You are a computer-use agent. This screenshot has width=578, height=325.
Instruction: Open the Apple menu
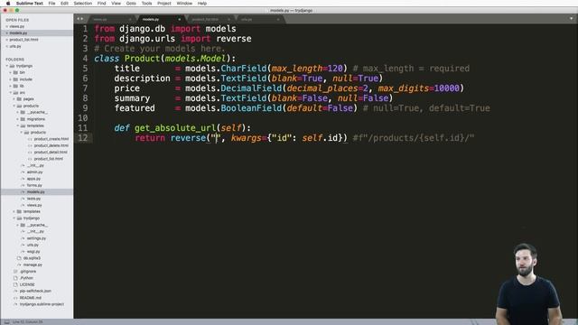[x=8, y=4]
